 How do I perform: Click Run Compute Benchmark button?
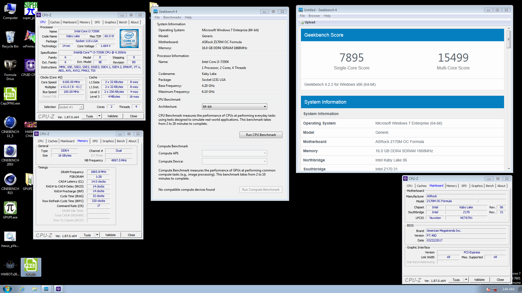pos(261,190)
